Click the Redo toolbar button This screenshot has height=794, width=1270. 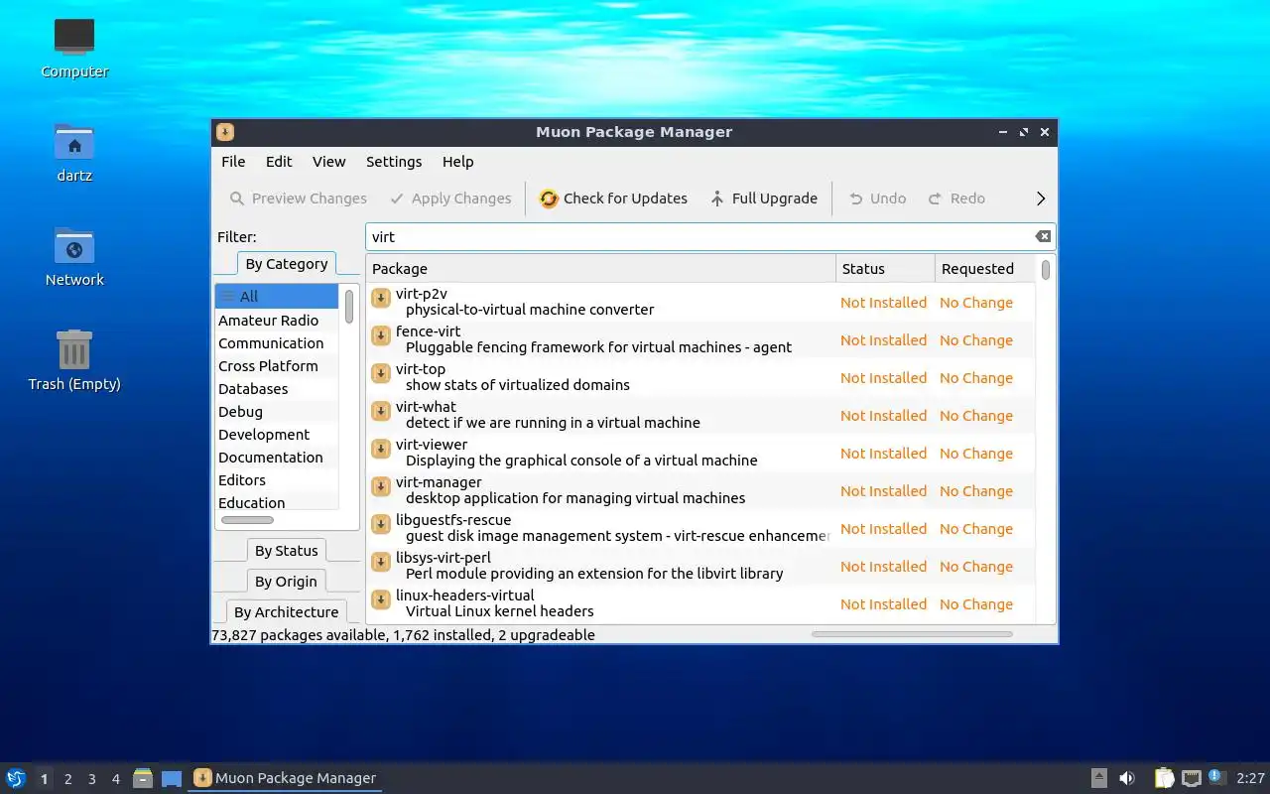(956, 198)
